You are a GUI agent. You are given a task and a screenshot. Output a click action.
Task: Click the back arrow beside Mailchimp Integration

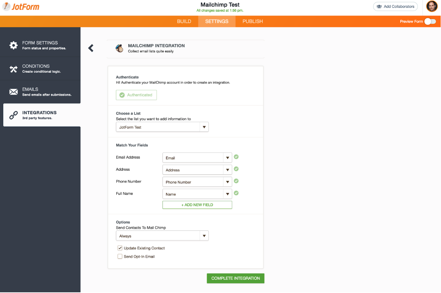click(91, 48)
